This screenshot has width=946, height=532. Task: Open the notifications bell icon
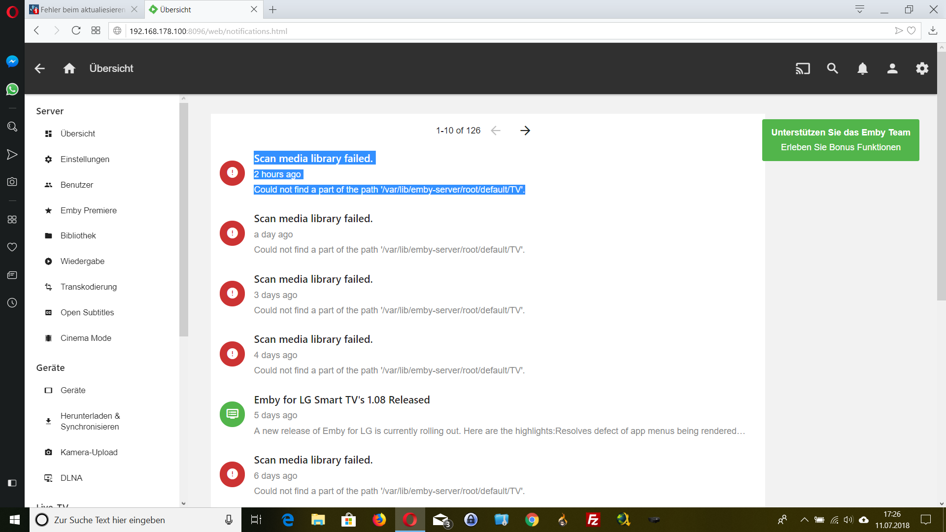862,68
